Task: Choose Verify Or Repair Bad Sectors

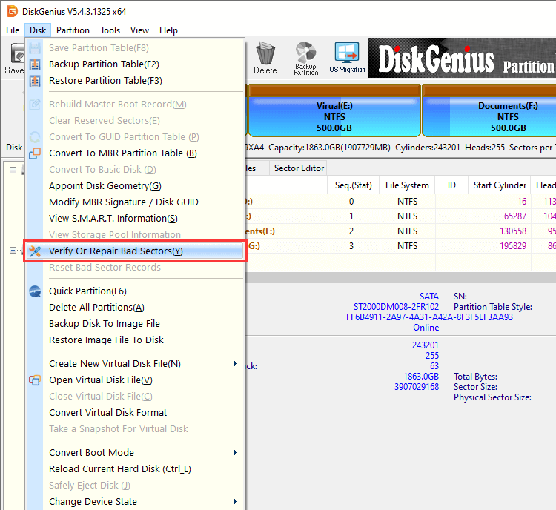Action: click(x=116, y=251)
